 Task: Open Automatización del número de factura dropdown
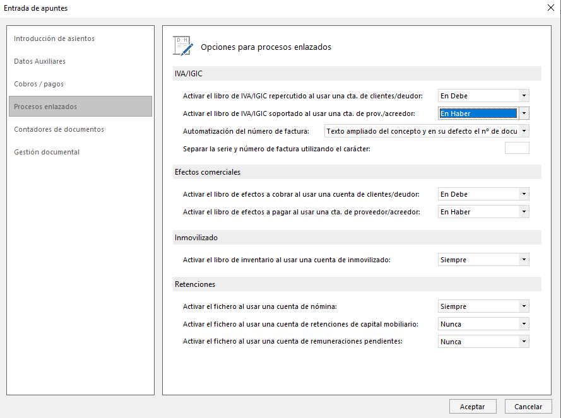coord(427,131)
